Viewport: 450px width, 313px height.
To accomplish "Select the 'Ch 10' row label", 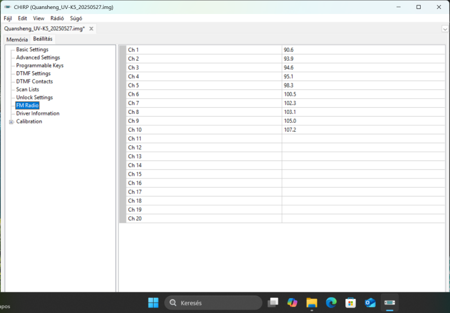I will pyautogui.click(x=135, y=130).
